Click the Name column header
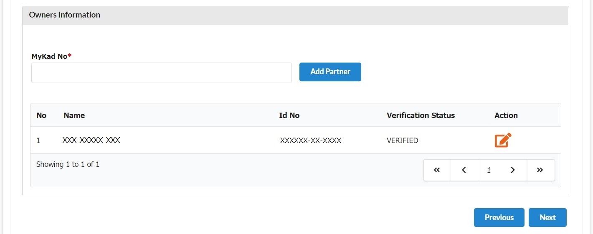 (74, 116)
